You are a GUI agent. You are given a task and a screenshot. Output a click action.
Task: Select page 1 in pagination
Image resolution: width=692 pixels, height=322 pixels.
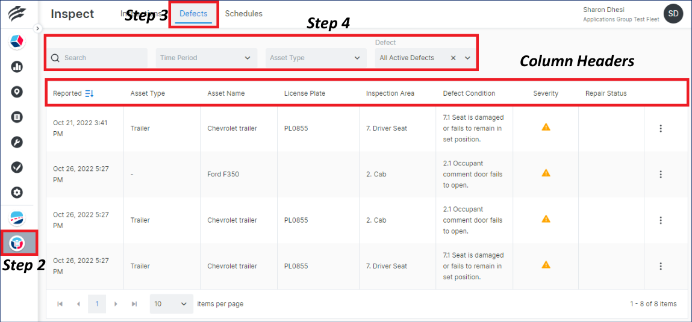coord(97,304)
